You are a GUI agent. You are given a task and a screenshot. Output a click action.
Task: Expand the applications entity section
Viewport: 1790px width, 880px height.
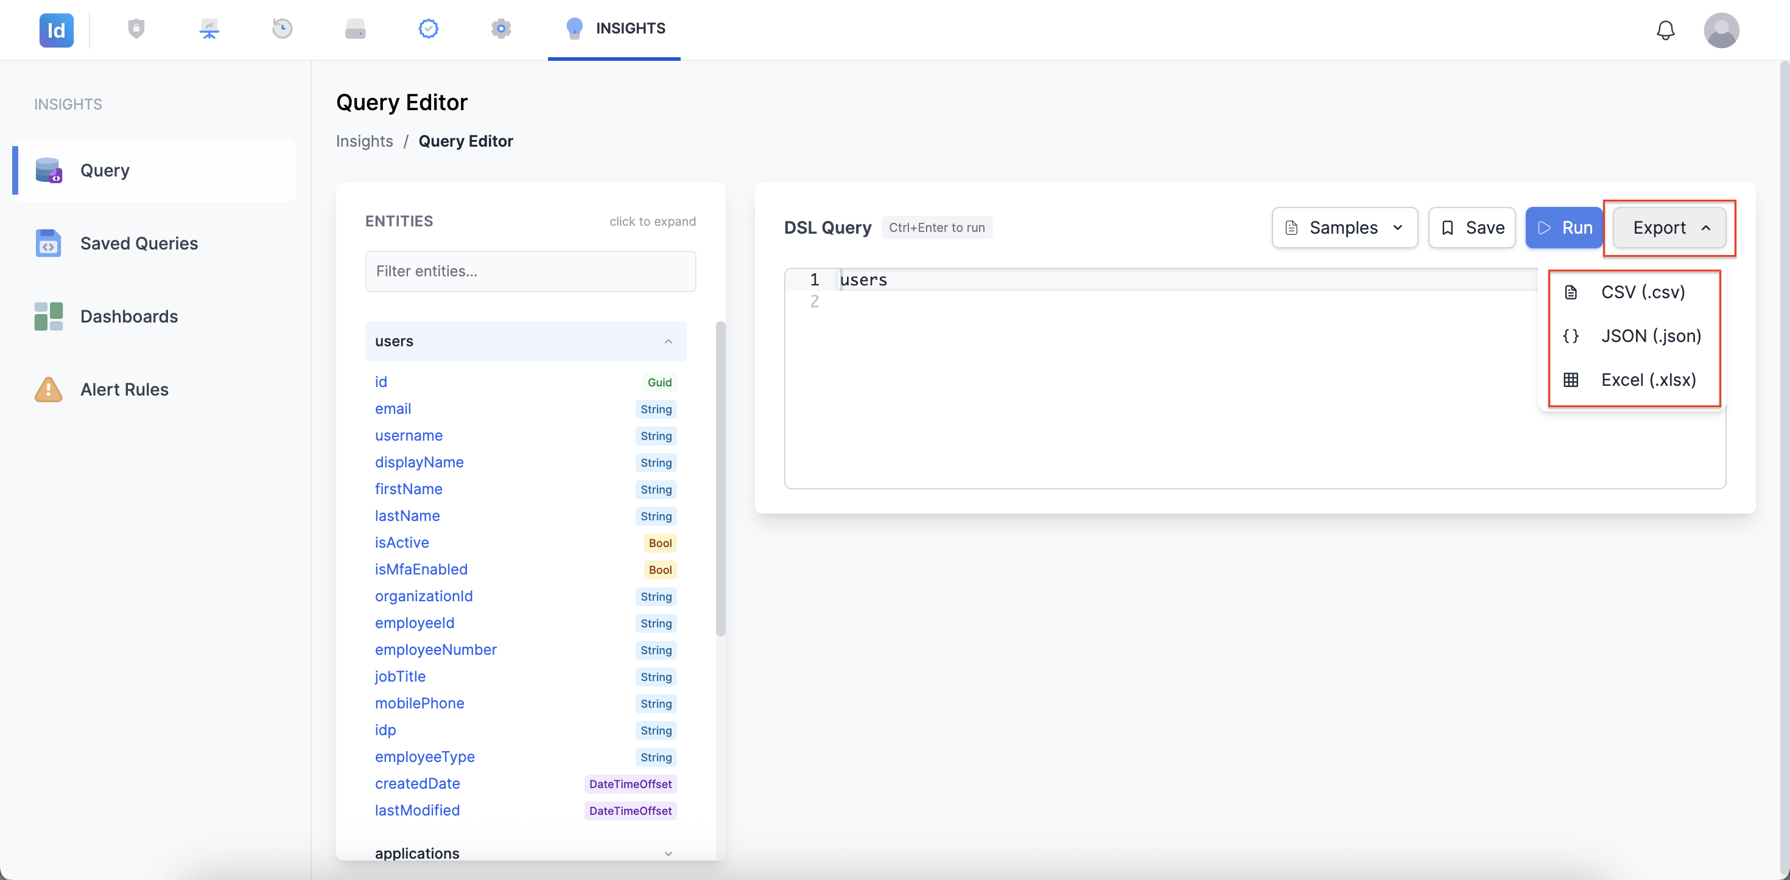point(525,853)
